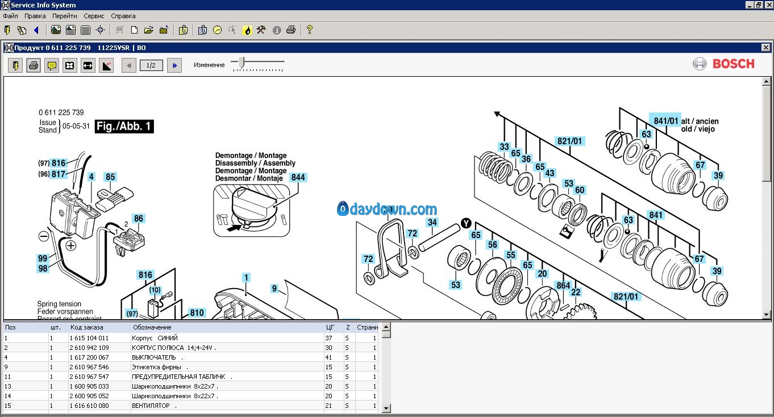Image resolution: width=774 pixels, height=417 pixels.
Task: Click part number 34 label
Action: click(x=432, y=222)
